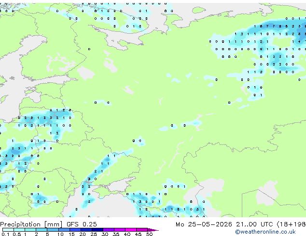
Task: Click the "0.1" legend value label
Action: (5, 234)
